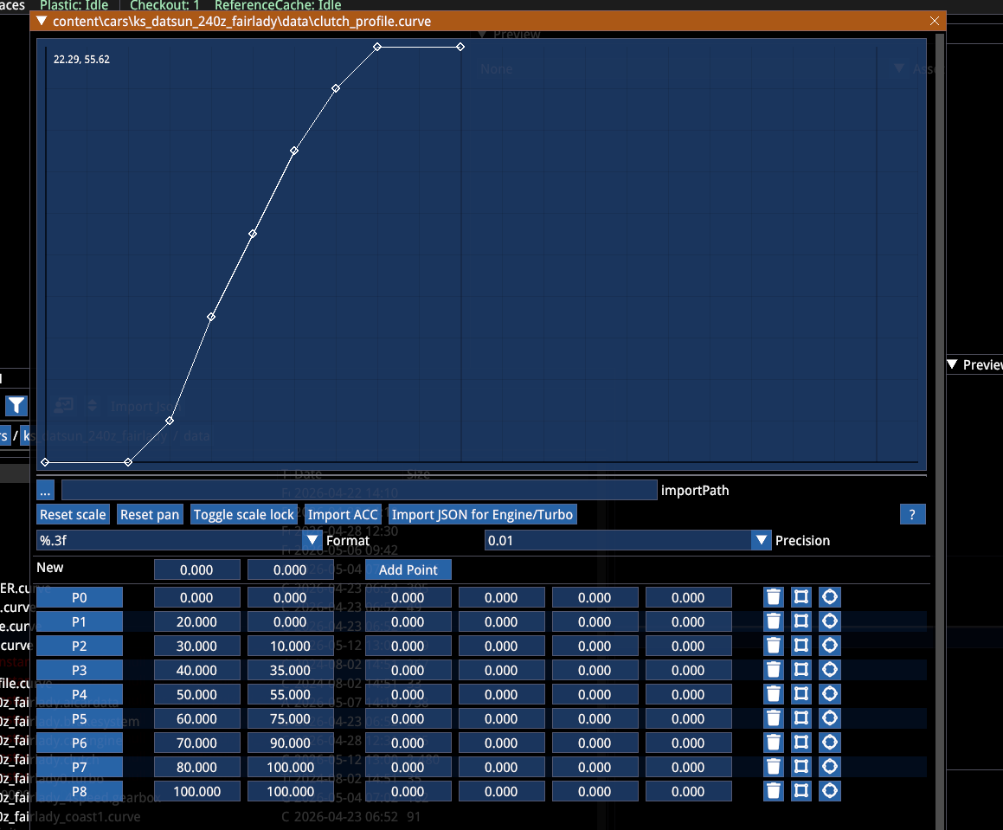The image size is (1003, 830).
Task: Click Add Point button
Action: (x=408, y=569)
